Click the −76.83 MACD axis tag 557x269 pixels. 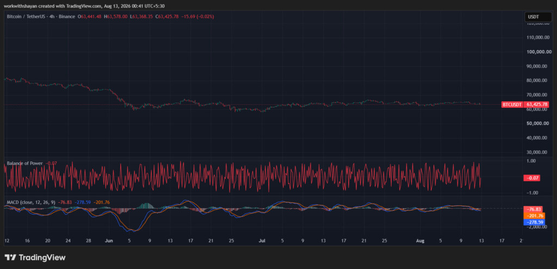pos(534,209)
